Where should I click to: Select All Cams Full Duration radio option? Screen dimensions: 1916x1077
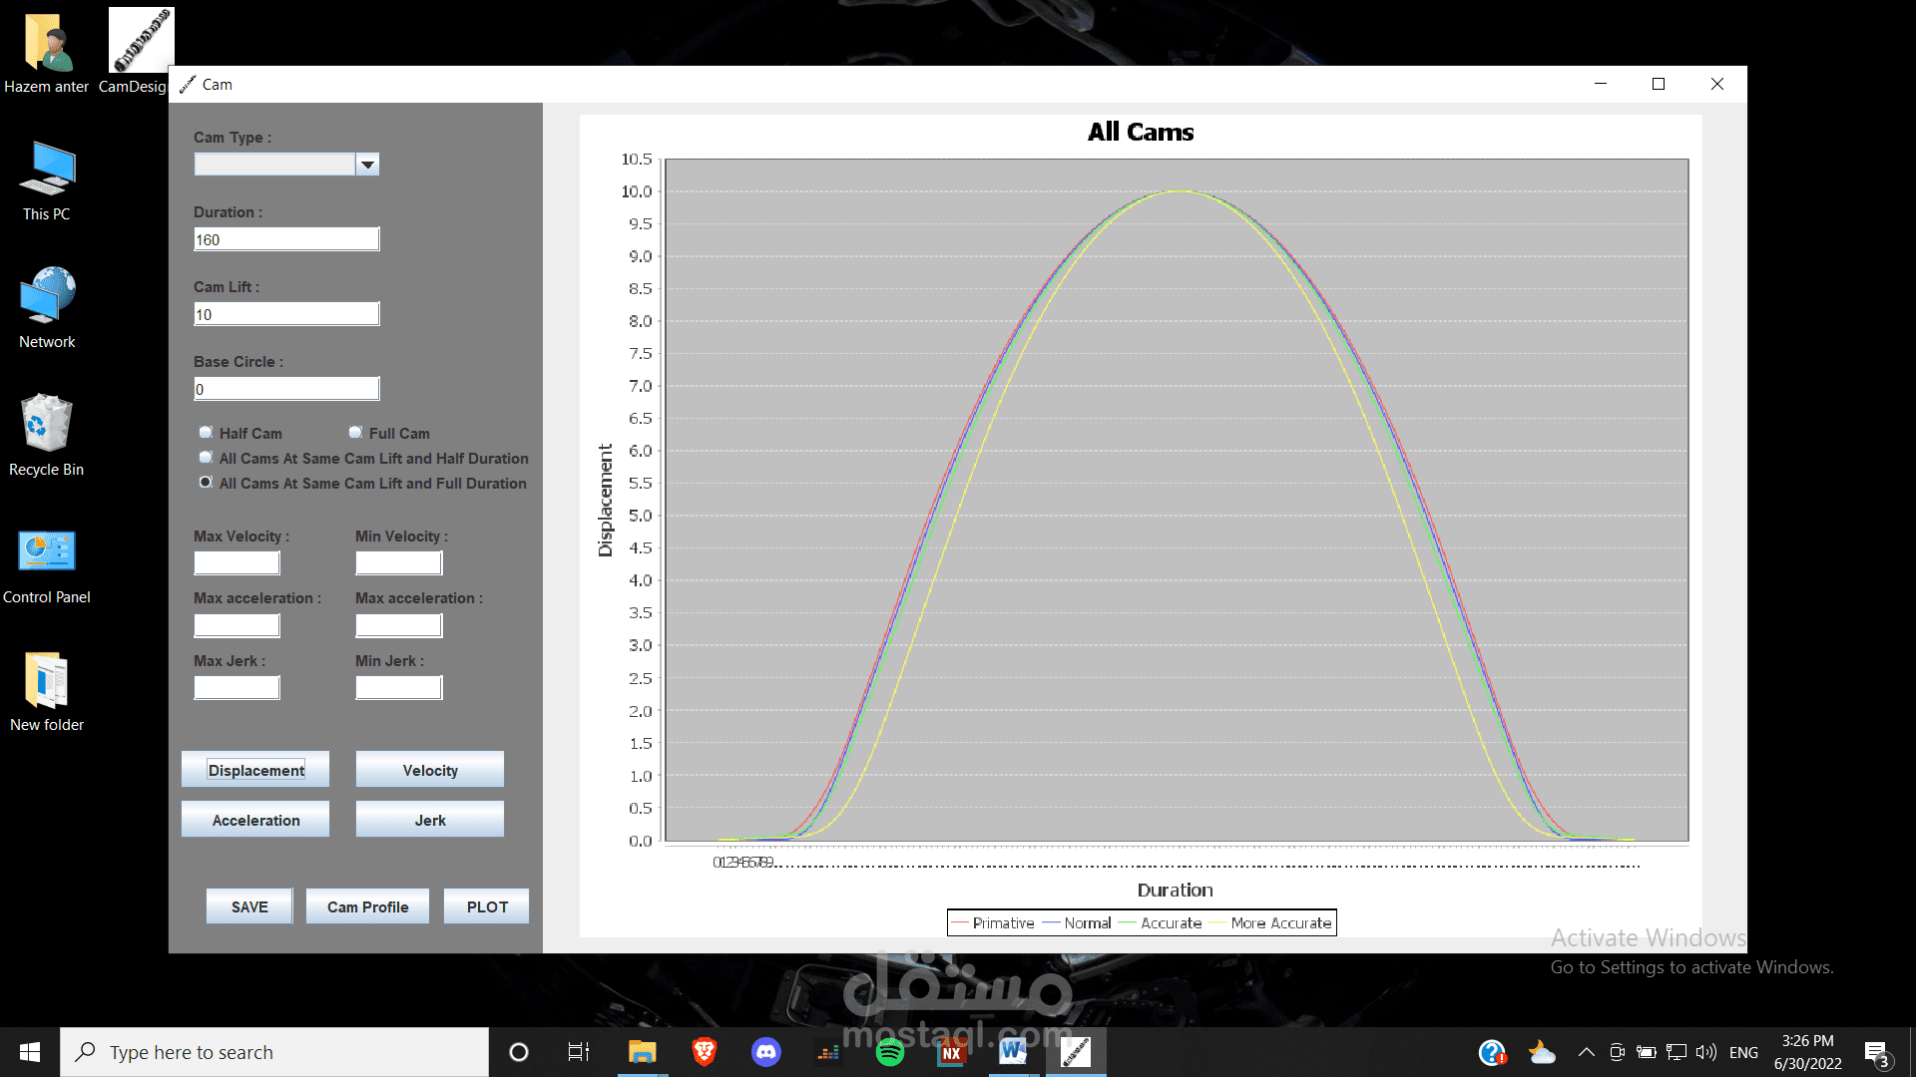click(x=206, y=483)
